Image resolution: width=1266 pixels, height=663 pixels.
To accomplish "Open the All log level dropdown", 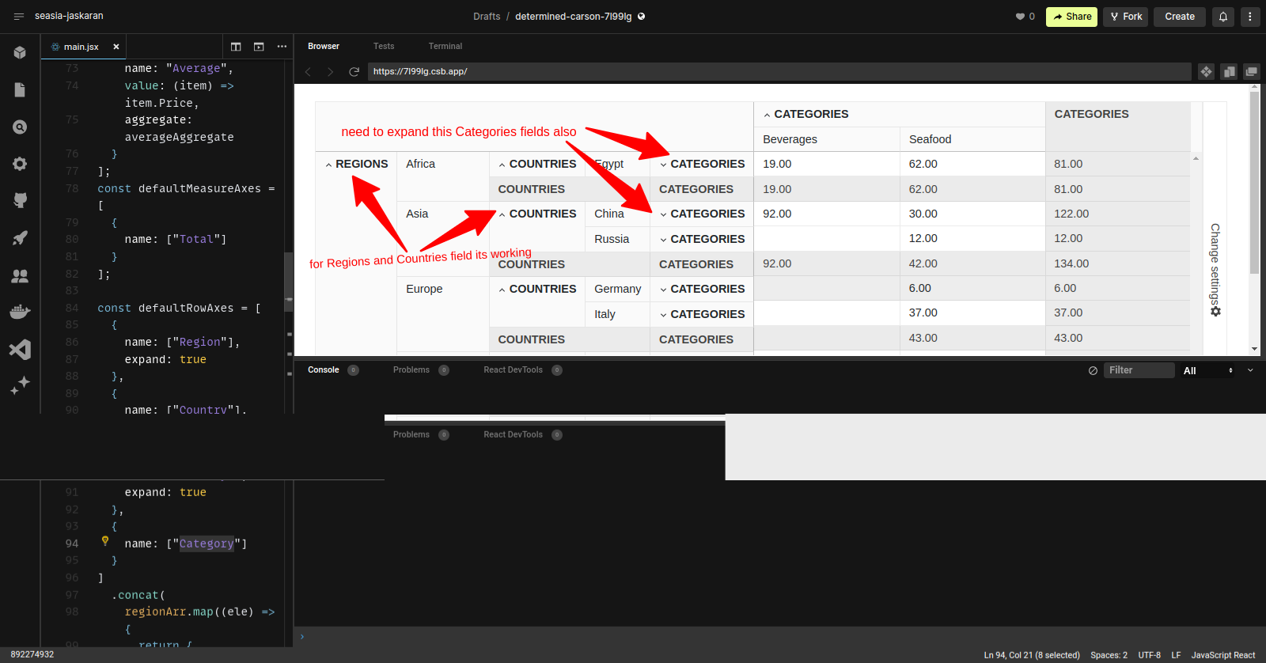I will coord(1207,370).
